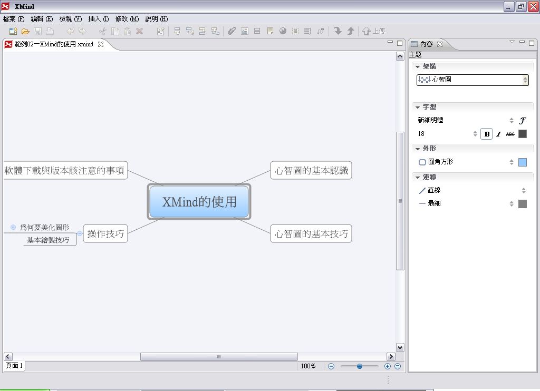
Task: Click the shape fill blue swatch
Action: tap(523, 162)
